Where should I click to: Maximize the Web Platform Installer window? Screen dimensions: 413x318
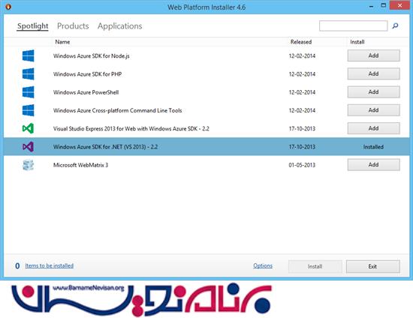(x=384, y=5)
